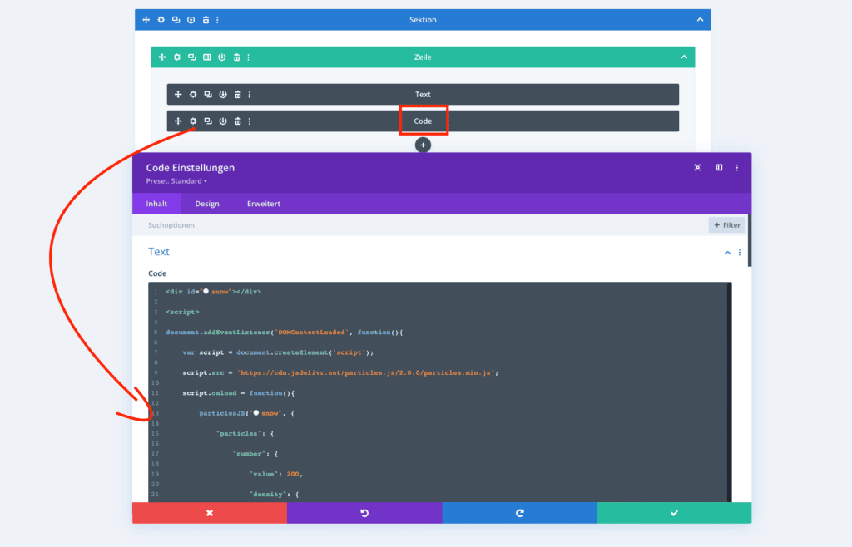Click the Filter button

click(726, 225)
